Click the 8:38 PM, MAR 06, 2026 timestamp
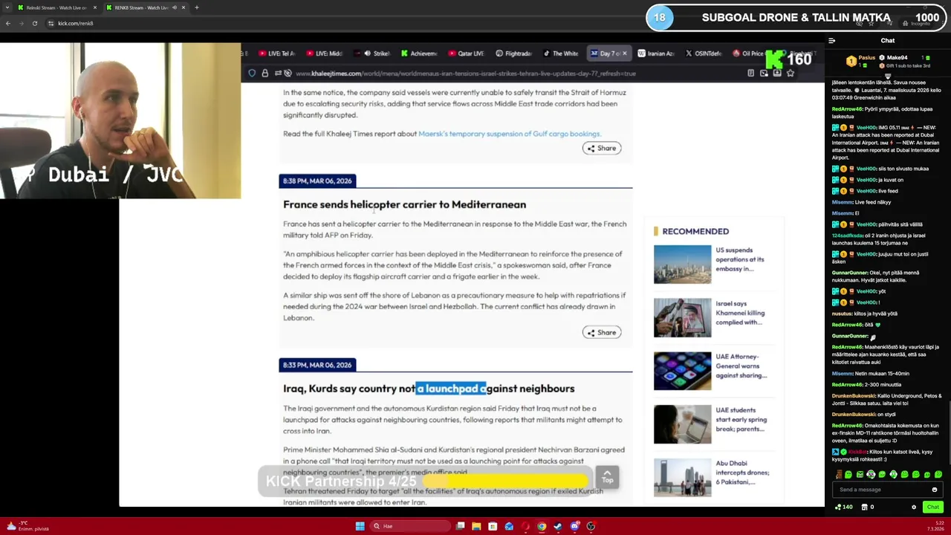 (x=317, y=181)
